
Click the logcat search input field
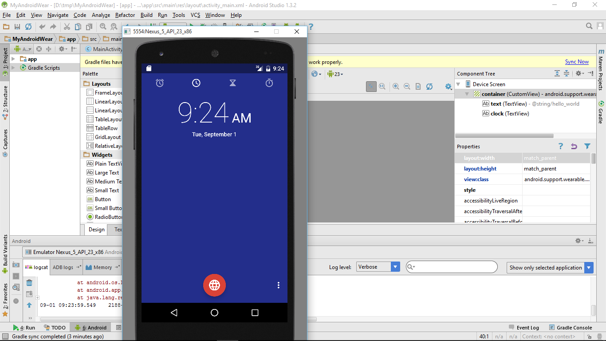451,267
